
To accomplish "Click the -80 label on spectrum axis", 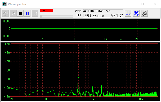I will (7, 79).
